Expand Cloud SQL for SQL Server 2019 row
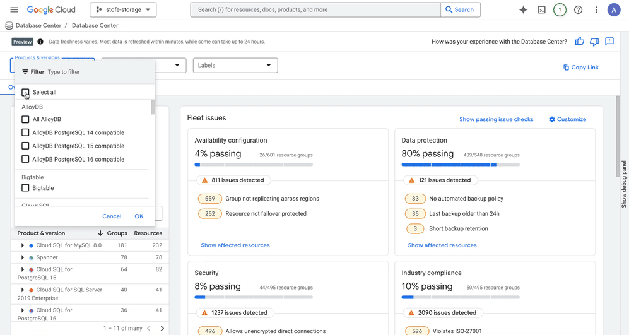Screen dimensions: 629x335 coord(23,290)
